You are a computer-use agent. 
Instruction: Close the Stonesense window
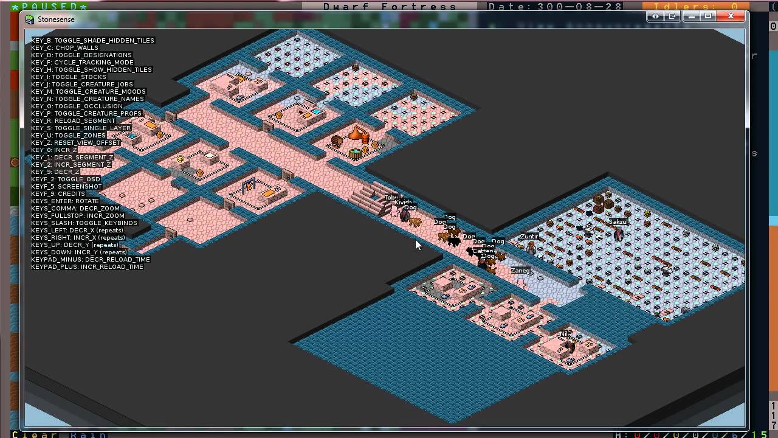(x=731, y=16)
